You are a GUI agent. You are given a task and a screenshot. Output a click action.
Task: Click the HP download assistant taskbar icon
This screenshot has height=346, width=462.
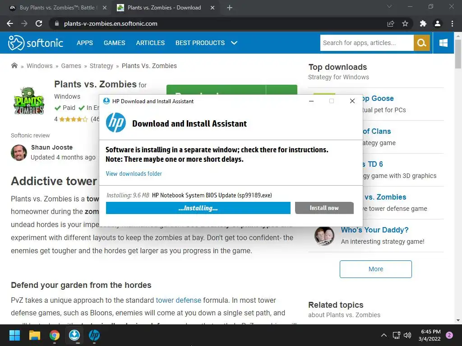74,335
